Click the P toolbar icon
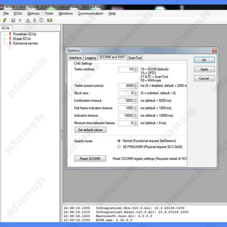The height and width of the screenshot is (227, 227). pyautogui.click(x=20, y=20)
